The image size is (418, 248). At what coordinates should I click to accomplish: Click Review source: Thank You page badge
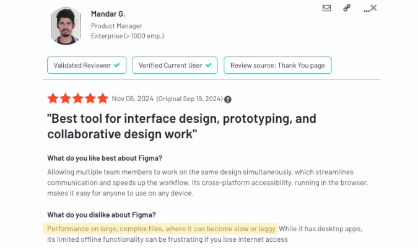[277, 65]
